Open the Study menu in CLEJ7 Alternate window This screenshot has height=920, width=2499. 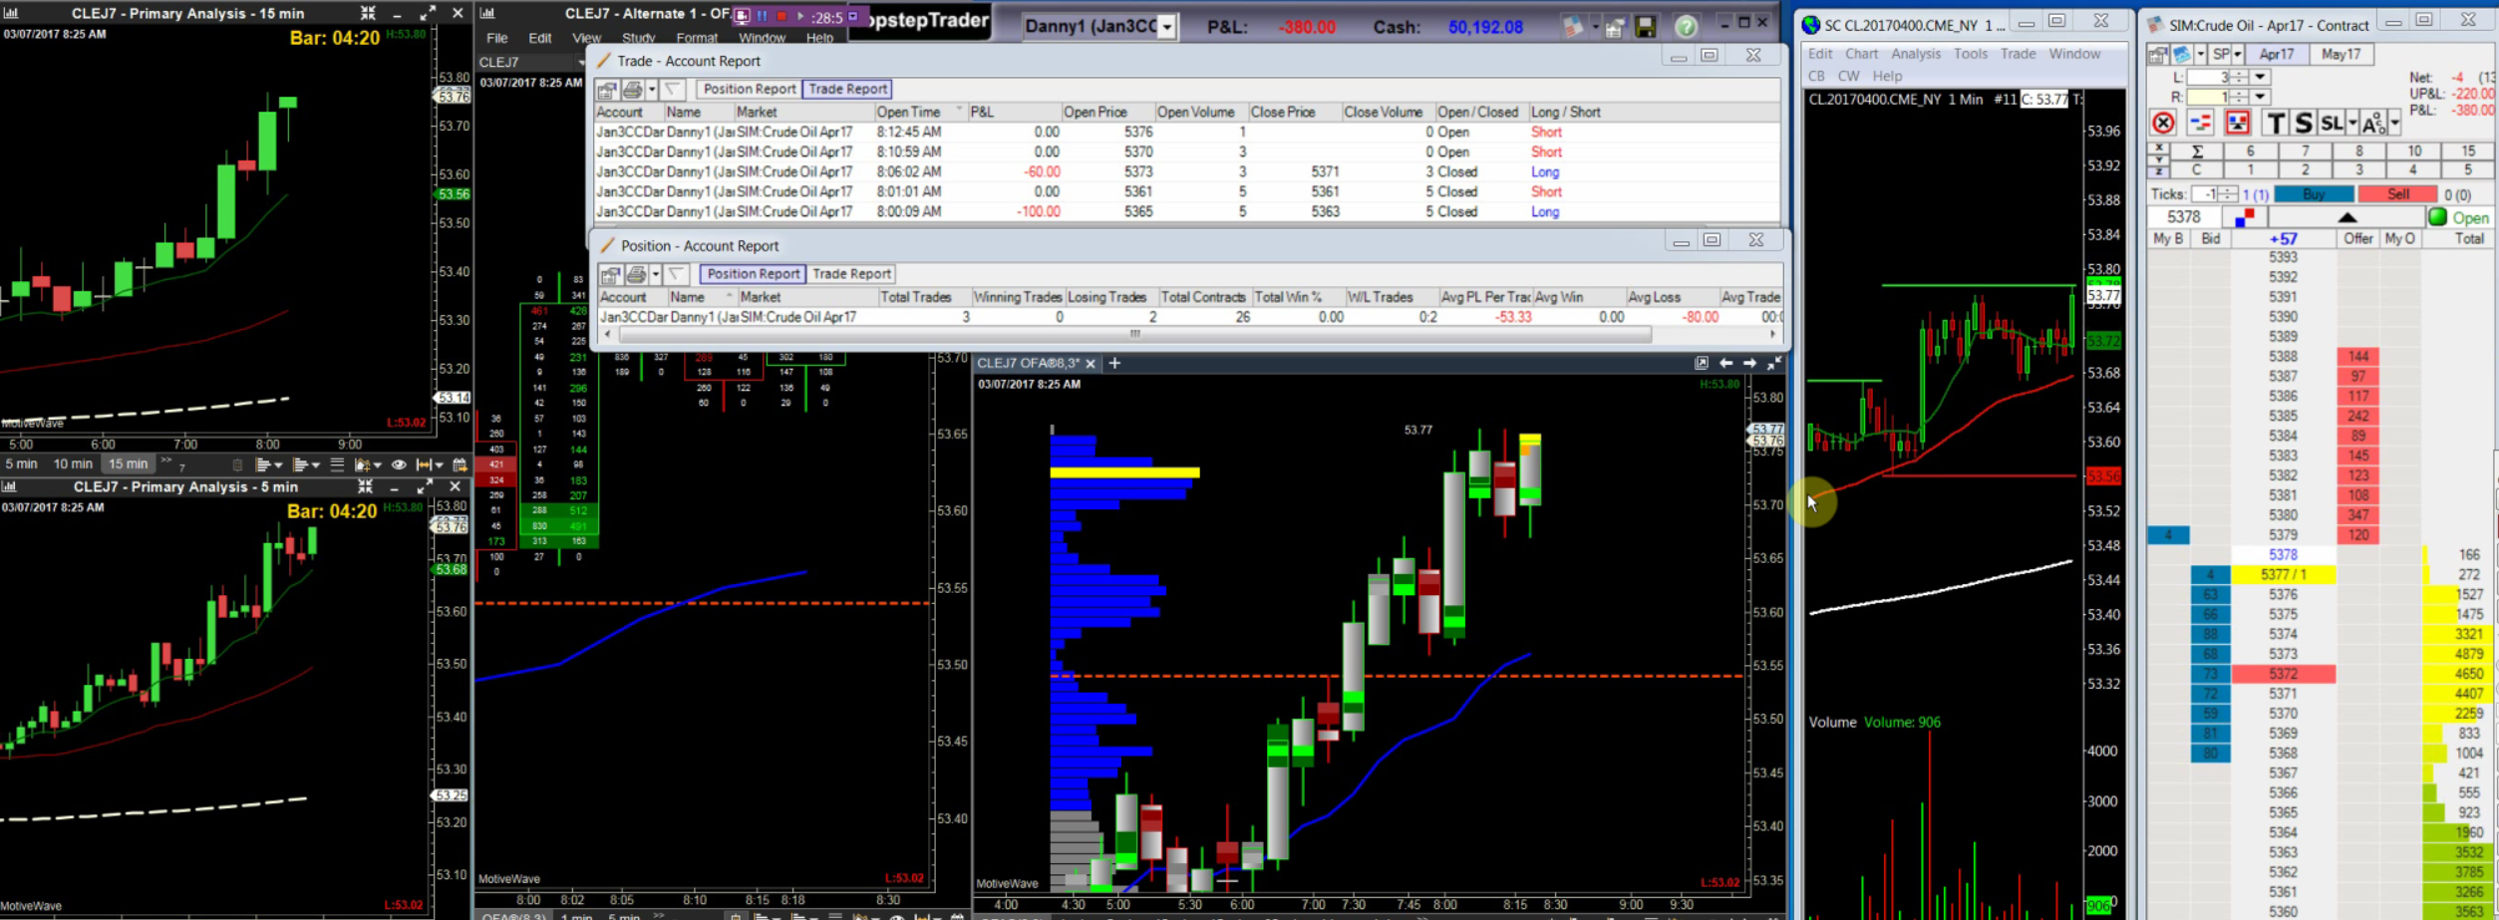[x=638, y=38]
